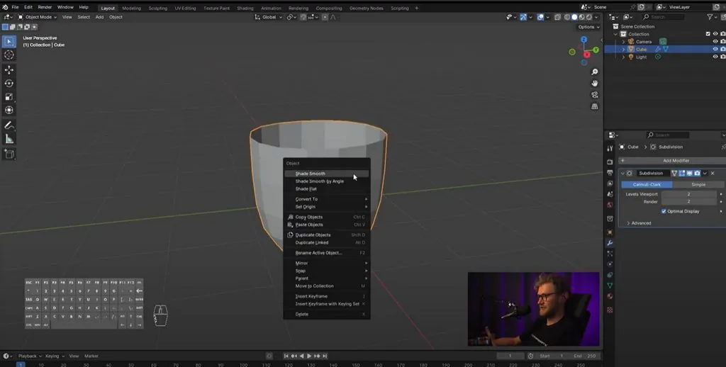The image size is (726, 367).
Task: Toggle the Optimal Display checkbox
Action: [664, 212]
